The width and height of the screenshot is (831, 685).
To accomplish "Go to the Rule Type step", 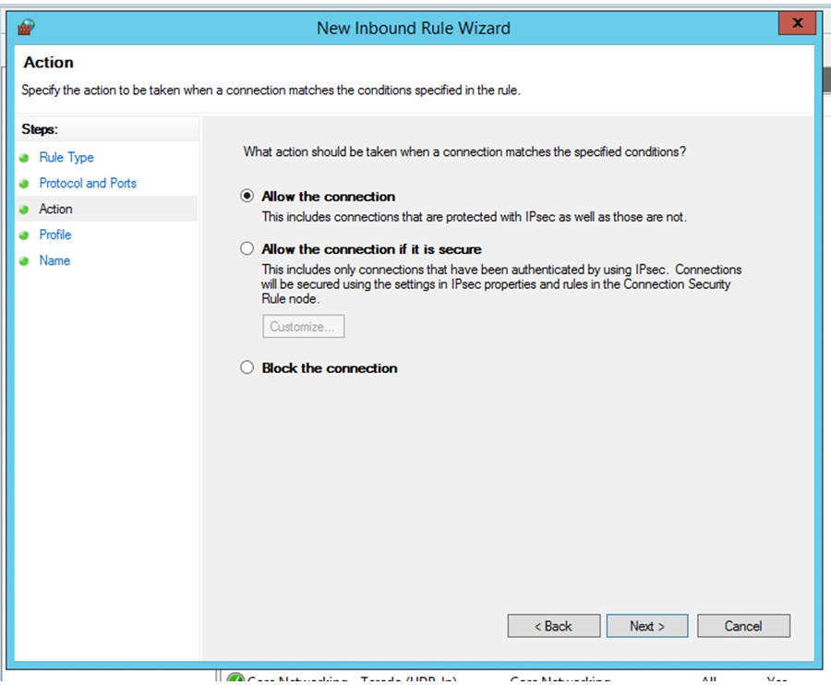I will click(66, 158).
